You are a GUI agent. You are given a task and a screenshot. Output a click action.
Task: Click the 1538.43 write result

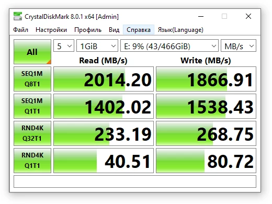tap(206, 106)
